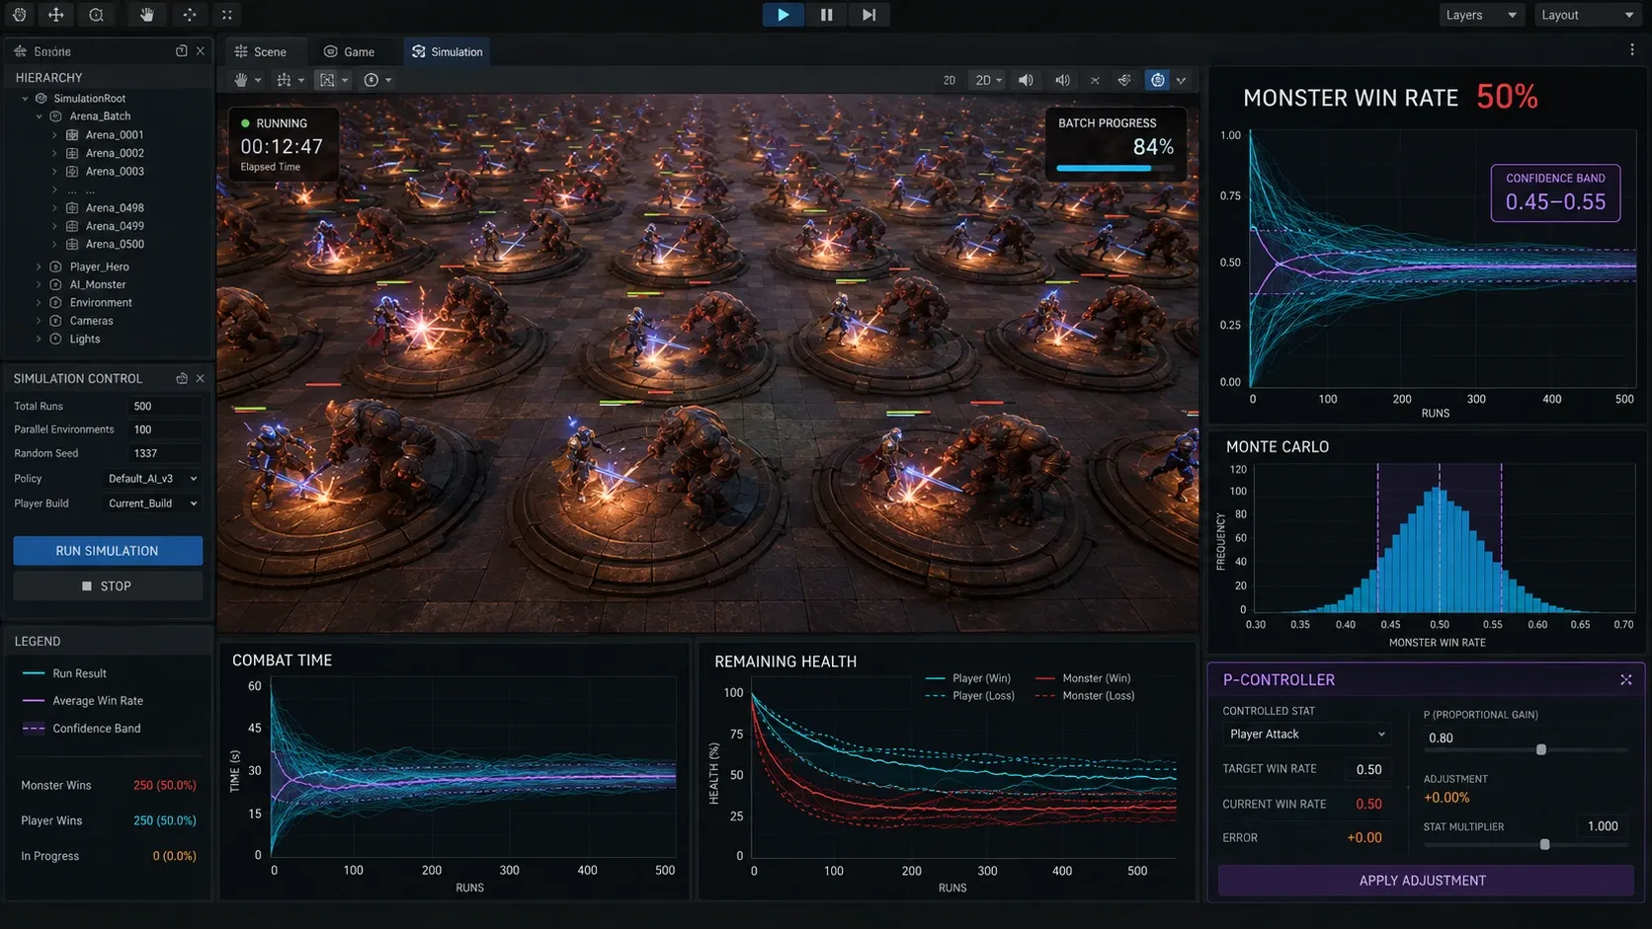This screenshot has height=929, width=1652.
Task: Toggle the plain 2D view button
Action: [x=950, y=80]
